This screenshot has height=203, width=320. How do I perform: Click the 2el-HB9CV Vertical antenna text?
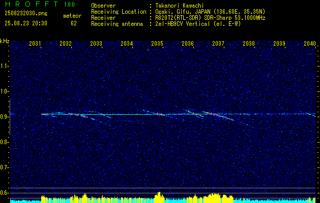click(x=198, y=24)
